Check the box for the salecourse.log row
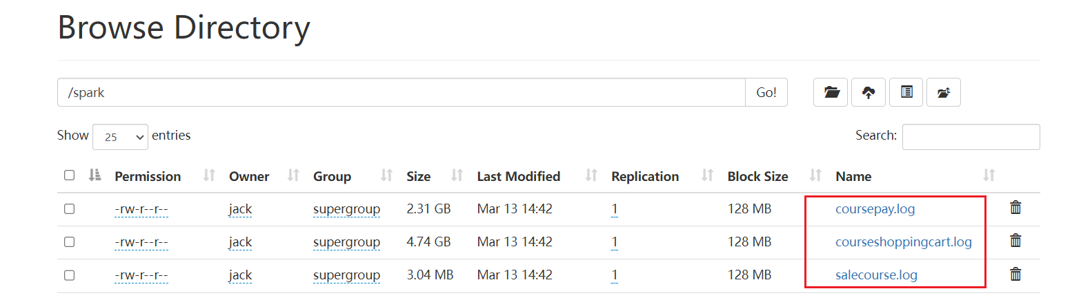 (69, 275)
